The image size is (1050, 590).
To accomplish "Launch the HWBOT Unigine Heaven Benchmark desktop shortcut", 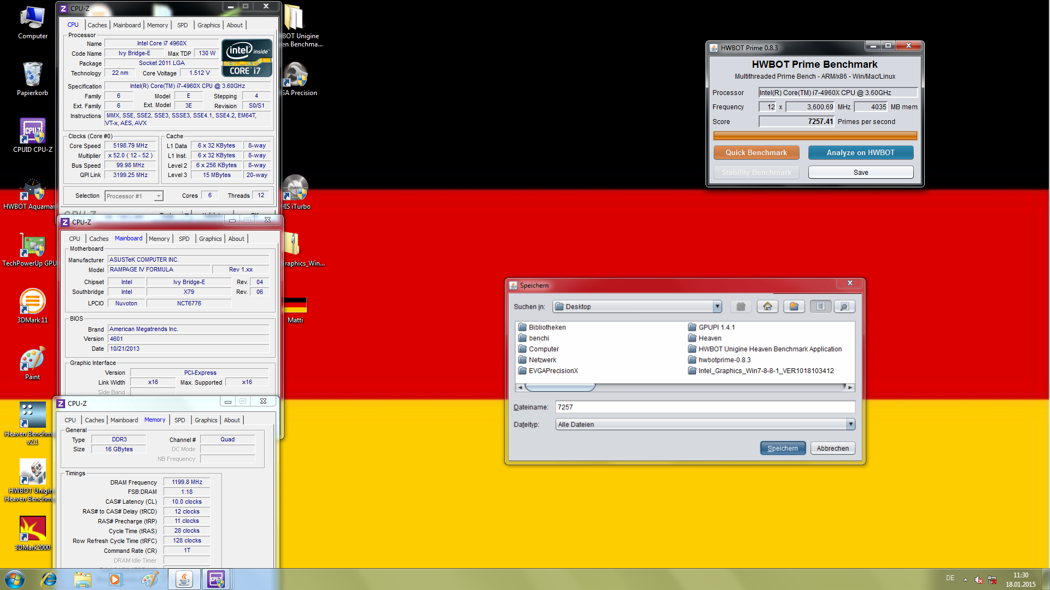I will pos(29,481).
